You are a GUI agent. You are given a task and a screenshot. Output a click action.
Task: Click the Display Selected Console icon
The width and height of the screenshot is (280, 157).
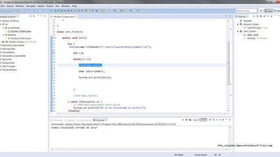click(x=213, y=120)
